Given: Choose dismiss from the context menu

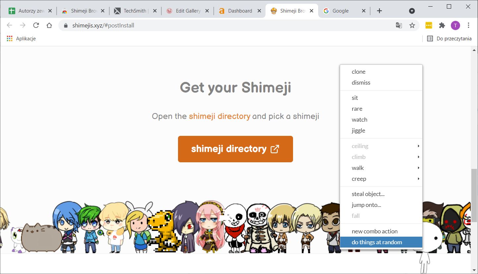Looking at the screenshot, I should pyautogui.click(x=381, y=83).
